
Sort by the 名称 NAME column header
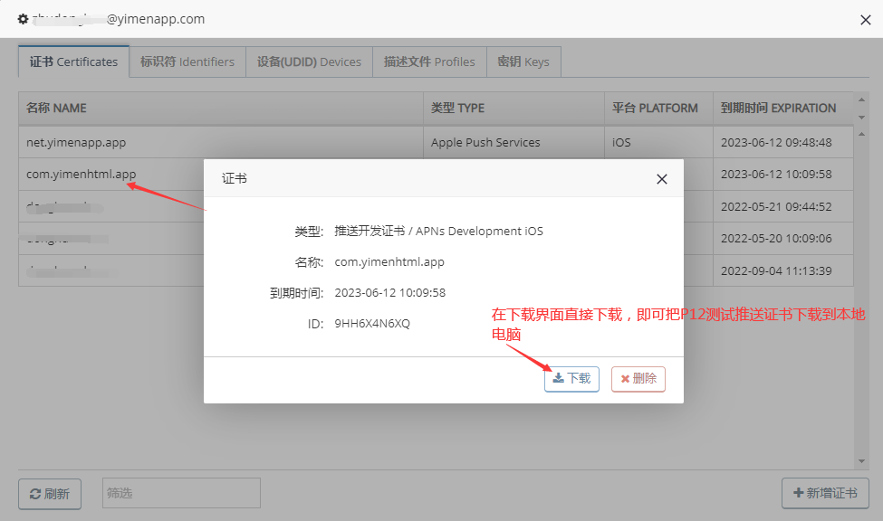tap(221, 108)
